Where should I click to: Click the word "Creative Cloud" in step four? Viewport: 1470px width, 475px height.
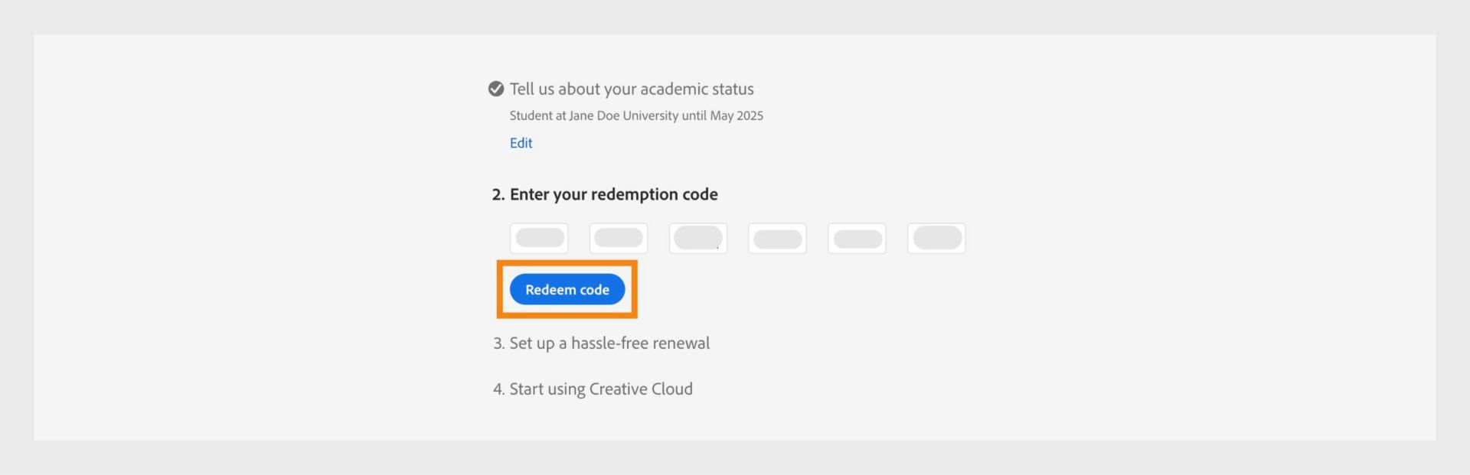pos(641,389)
